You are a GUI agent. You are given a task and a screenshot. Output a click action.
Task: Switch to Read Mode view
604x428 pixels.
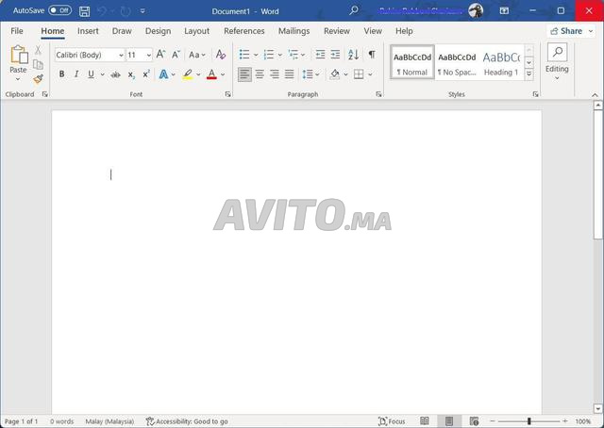coord(424,421)
